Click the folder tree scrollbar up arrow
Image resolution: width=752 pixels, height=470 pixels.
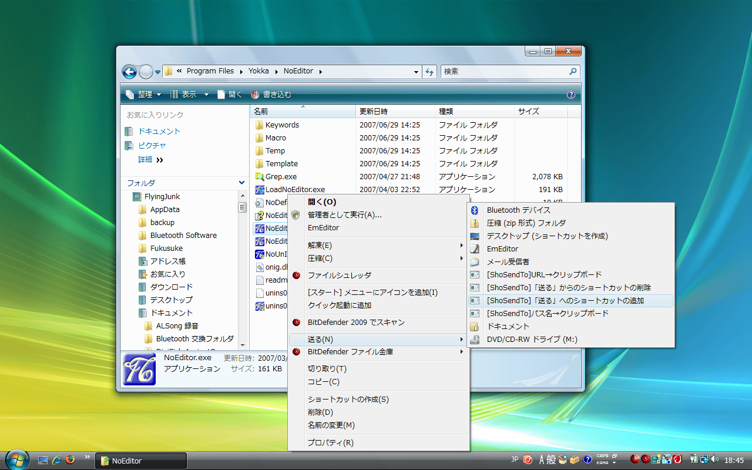242,196
